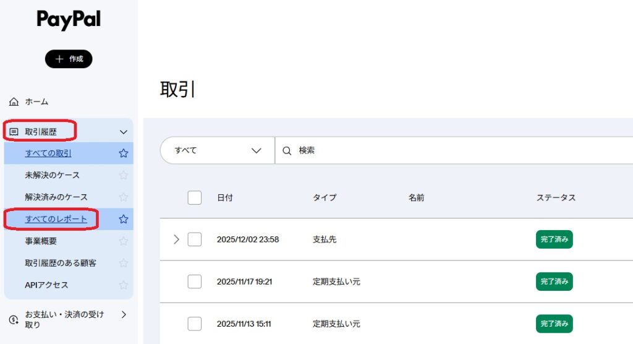Expand the 2025/12/02 transaction row arrow
Viewport: 633px width, 344px height.
click(176, 239)
